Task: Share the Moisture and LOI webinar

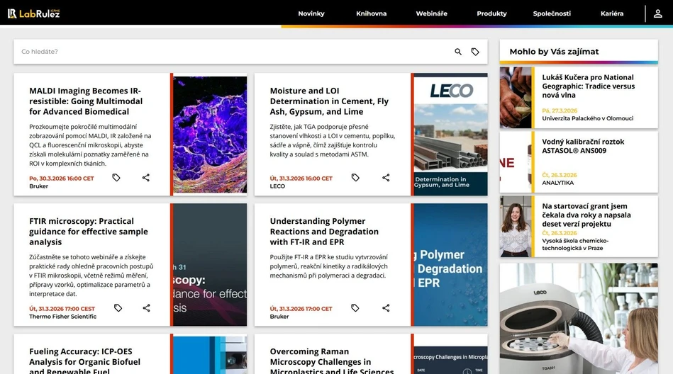Action: point(386,178)
